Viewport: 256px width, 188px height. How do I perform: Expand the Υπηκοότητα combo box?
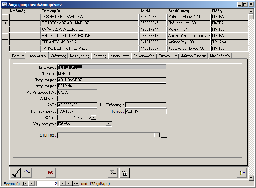[x=108, y=124]
